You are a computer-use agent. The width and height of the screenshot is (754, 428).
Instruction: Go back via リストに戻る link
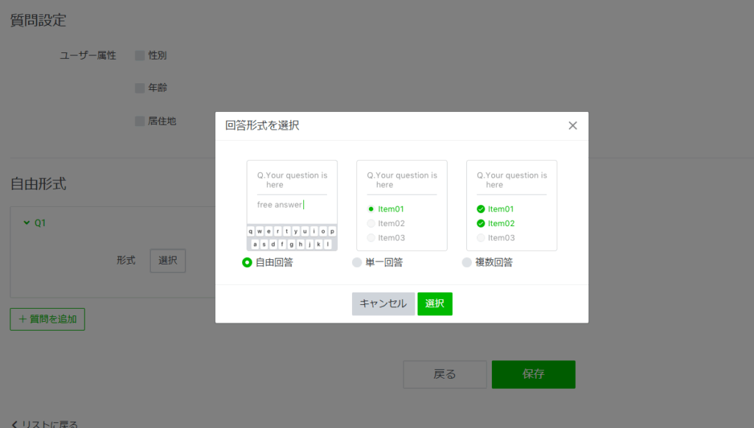click(x=45, y=424)
